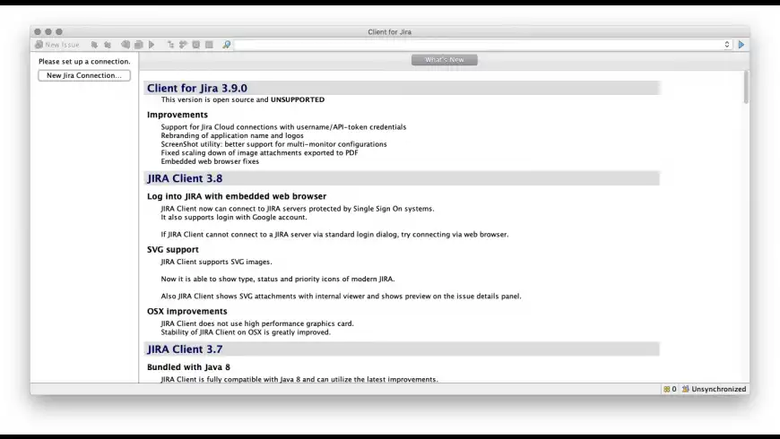
Task: Click the status bar icon showing 0
Action: point(670,389)
